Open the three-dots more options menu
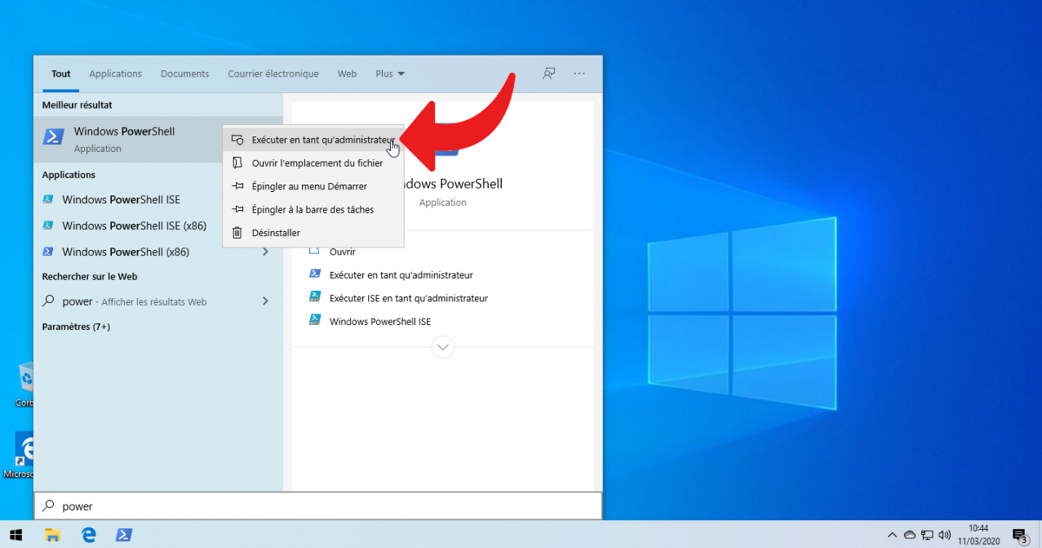Viewport: 1042px width, 548px height. 579,74
